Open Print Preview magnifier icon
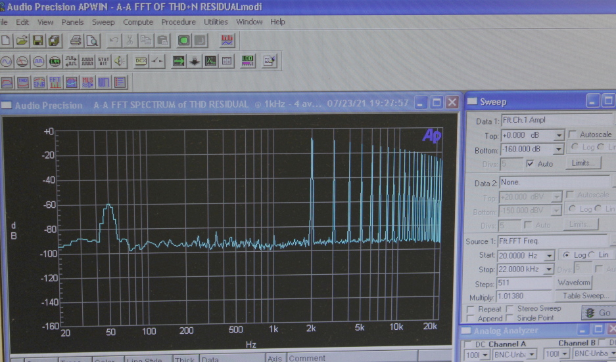This screenshot has height=362, width=616. click(93, 41)
